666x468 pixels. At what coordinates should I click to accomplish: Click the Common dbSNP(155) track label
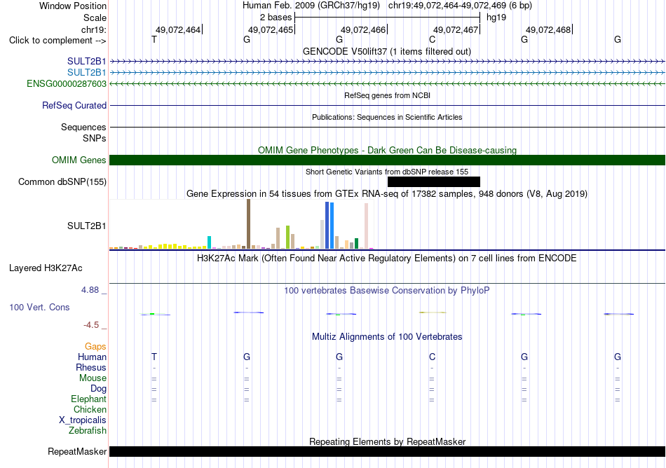62,181
